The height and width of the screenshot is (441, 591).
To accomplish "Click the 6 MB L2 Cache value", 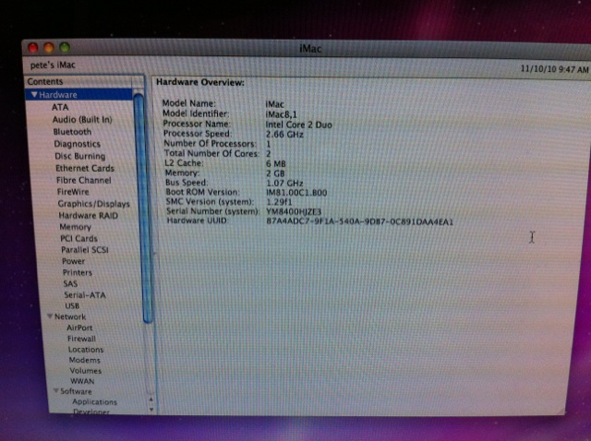I will point(275,163).
